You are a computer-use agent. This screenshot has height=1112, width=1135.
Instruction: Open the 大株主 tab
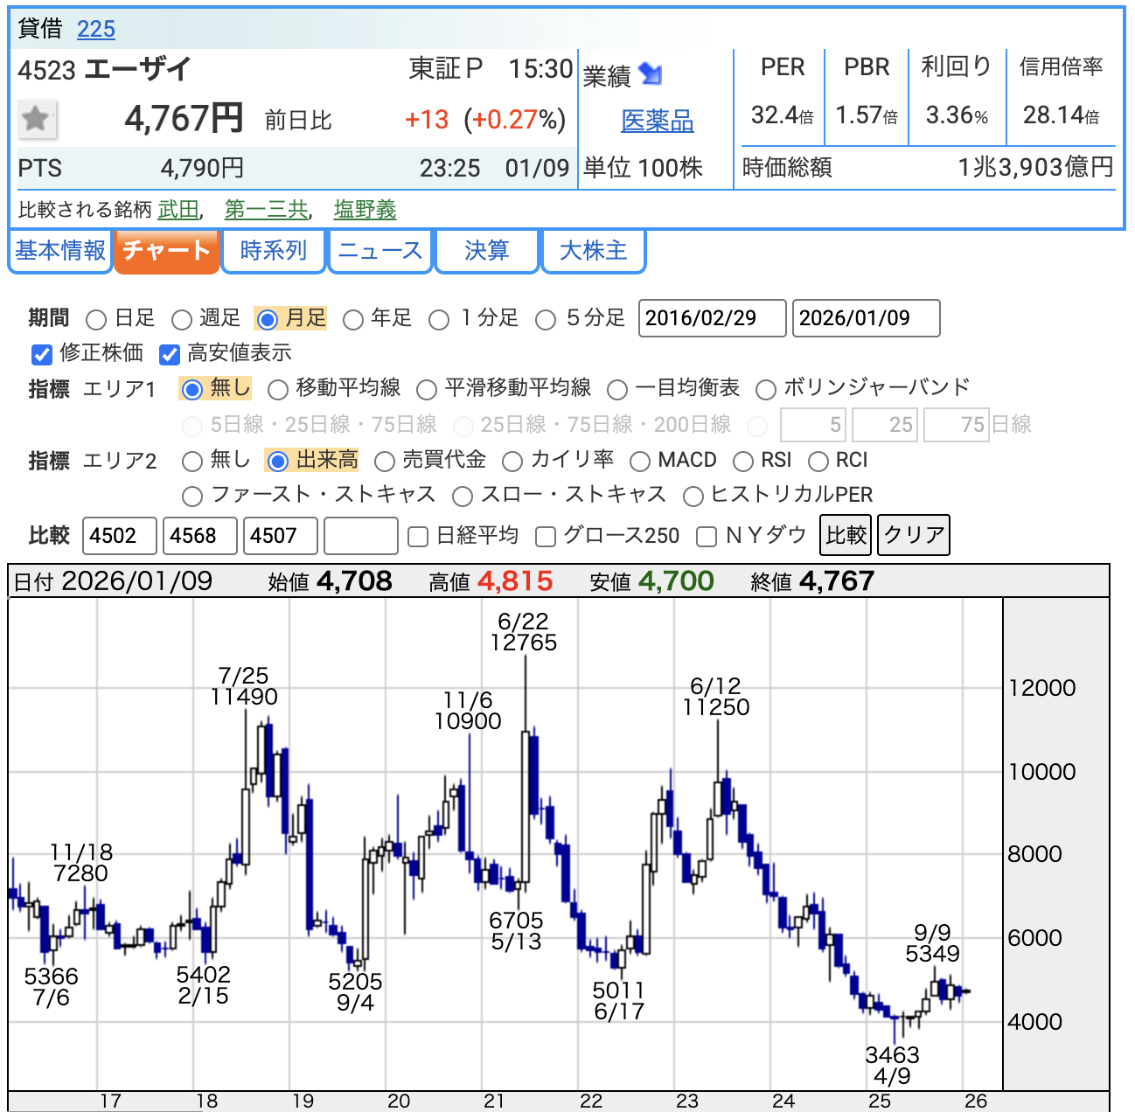[593, 251]
